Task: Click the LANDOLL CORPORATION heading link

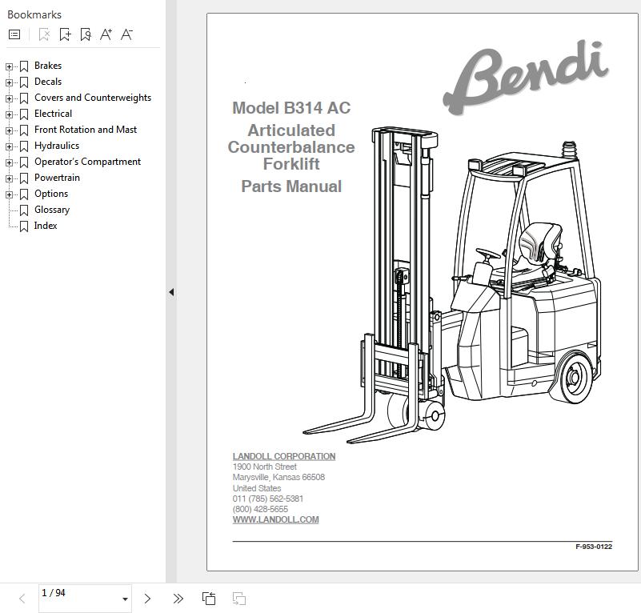Action: (x=284, y=456)
